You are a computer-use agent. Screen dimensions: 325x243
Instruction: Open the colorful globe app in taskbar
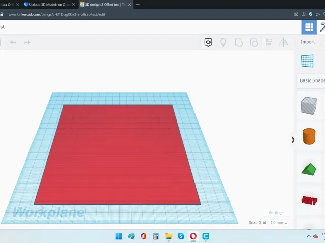coord(131,236)
